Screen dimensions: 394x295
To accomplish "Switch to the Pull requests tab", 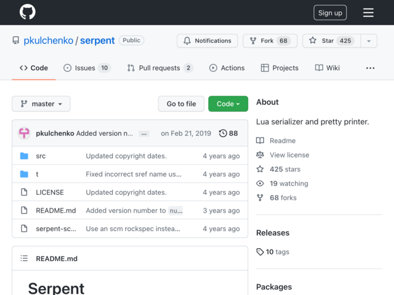I will pyautogui.click(x=160, y=68).
